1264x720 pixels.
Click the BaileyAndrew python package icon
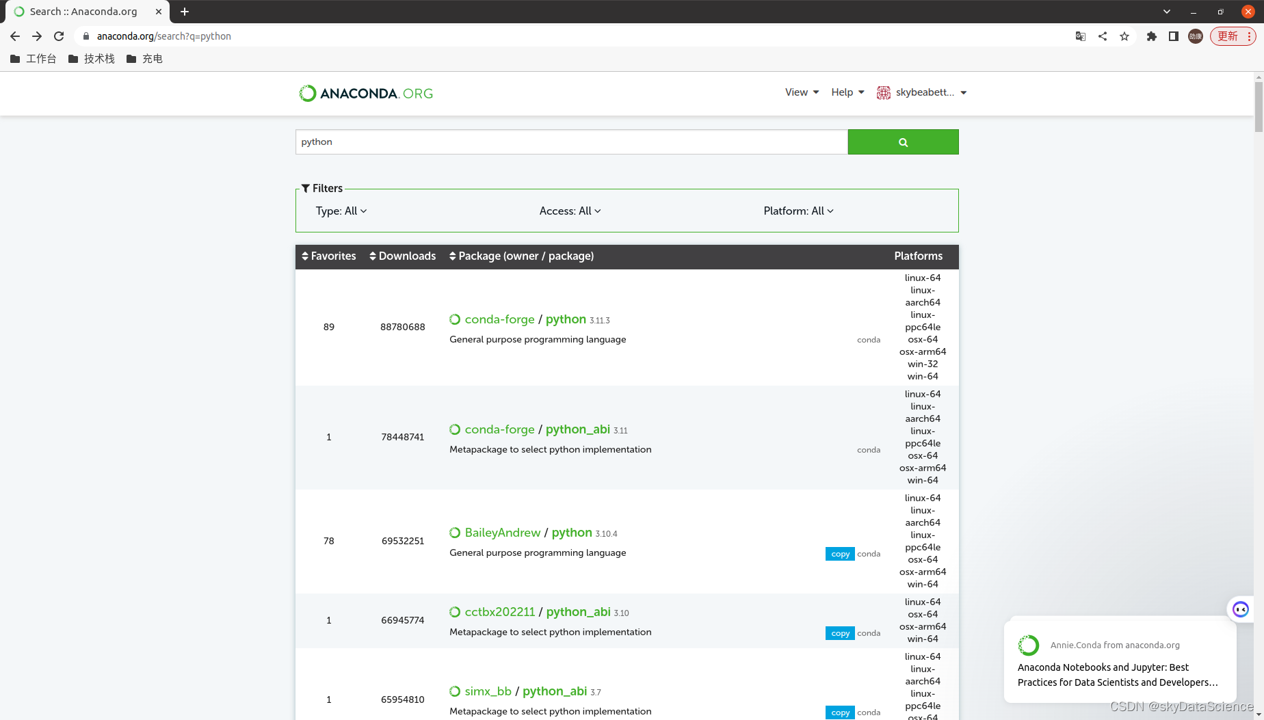[x=455, y=533]
